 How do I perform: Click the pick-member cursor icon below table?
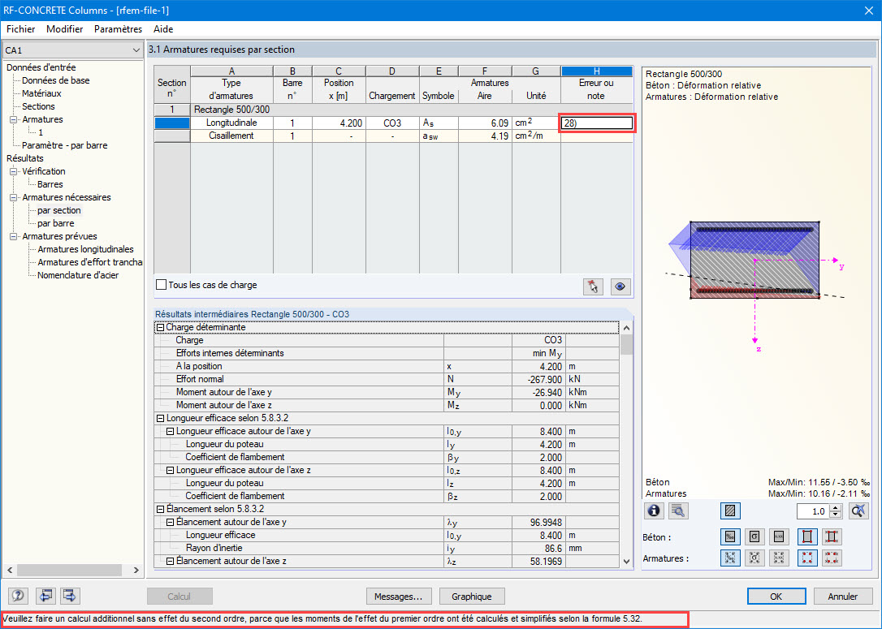(x=593, y=286)
